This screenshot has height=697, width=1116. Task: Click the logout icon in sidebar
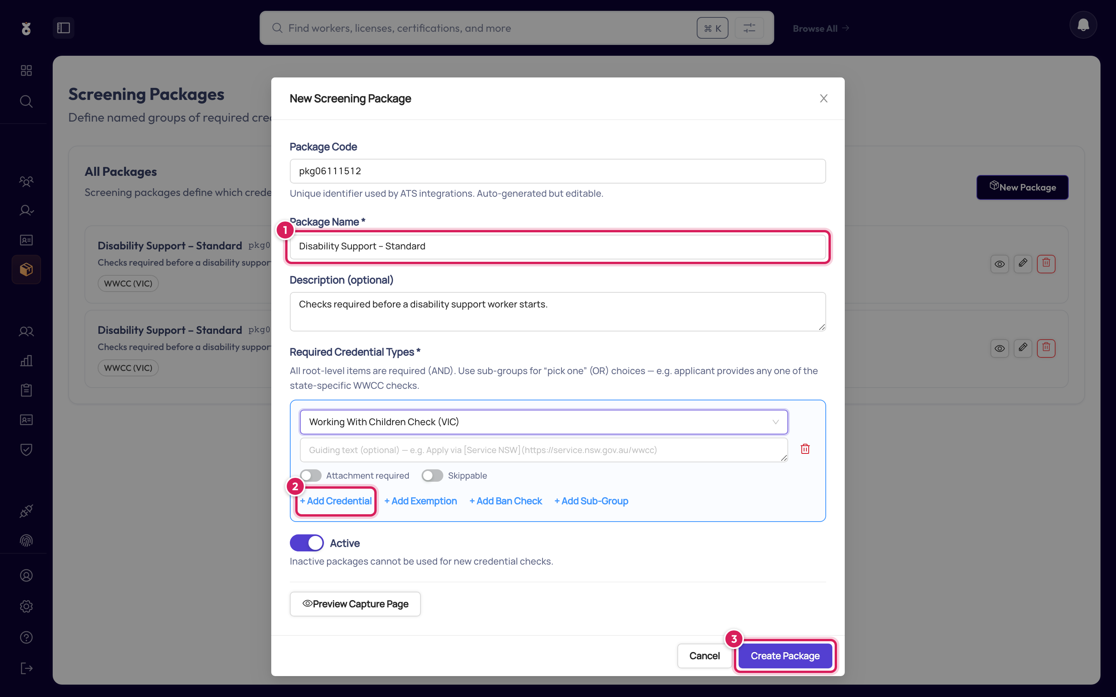coord(26,668)
